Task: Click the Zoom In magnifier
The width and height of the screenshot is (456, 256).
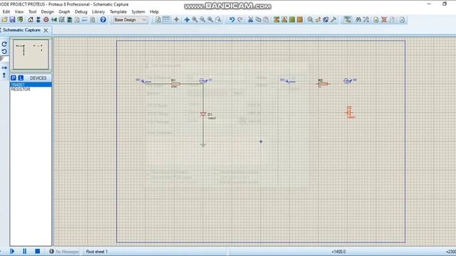Action: click(195, 20)
